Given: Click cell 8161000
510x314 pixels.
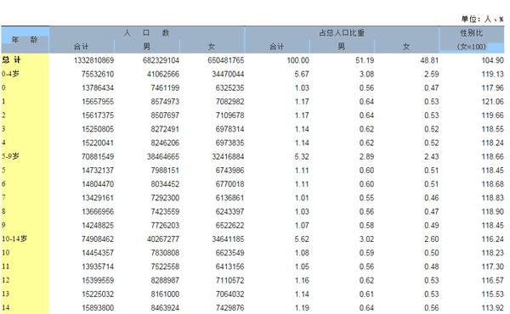Looking at the screenshot, I should coord(165,294).
